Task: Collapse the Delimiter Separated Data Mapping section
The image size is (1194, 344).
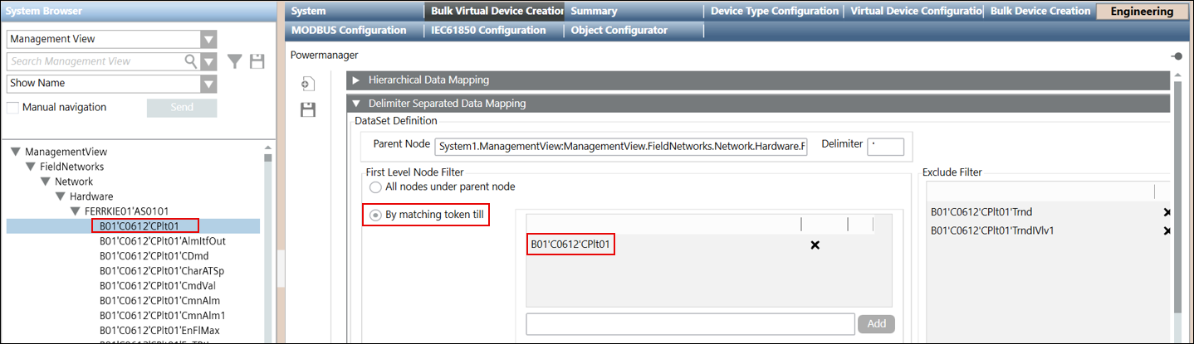Action: (x=356, y=104)
